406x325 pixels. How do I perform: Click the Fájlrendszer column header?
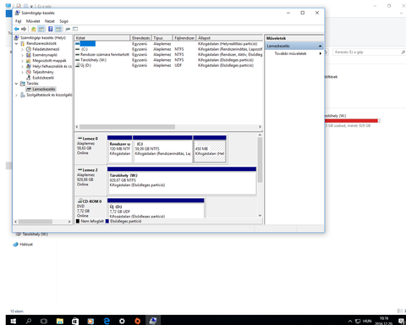pyautogui.click(x=184, y=38)
